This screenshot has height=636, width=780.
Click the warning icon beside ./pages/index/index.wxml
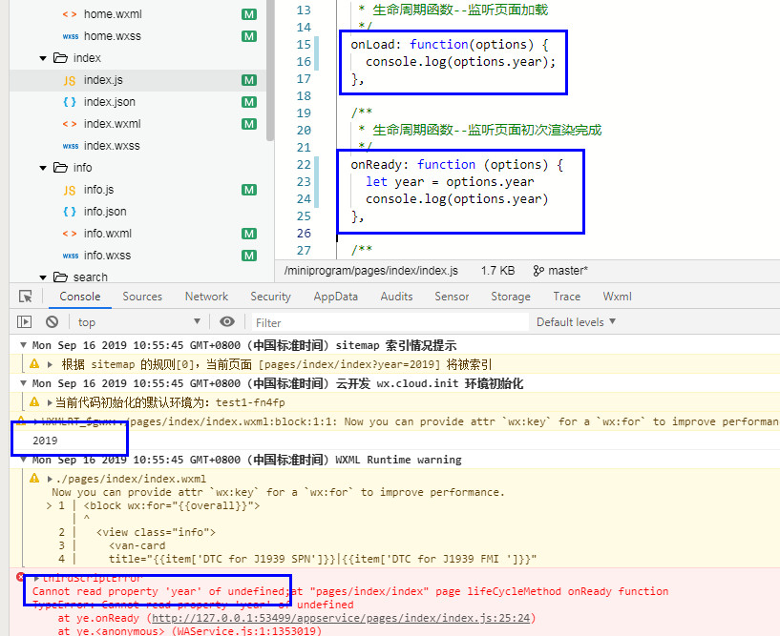(x=34, y=478)
